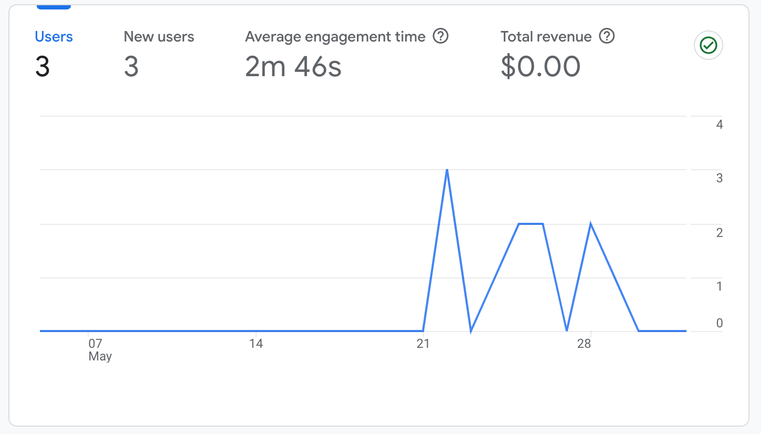Click the New users count of 3
This screenshot has width=761, height=434.
click(x=131, y=67)
